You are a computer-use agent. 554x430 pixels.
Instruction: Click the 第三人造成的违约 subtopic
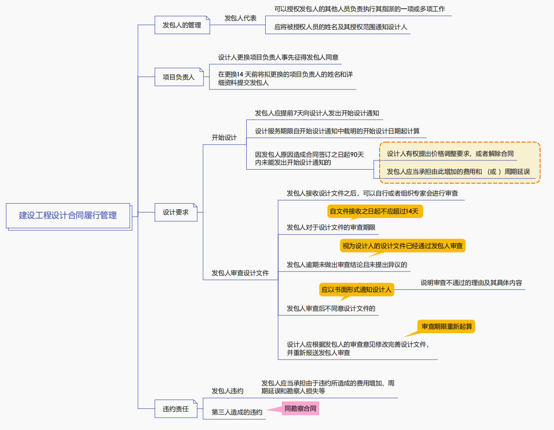[237, 412]
